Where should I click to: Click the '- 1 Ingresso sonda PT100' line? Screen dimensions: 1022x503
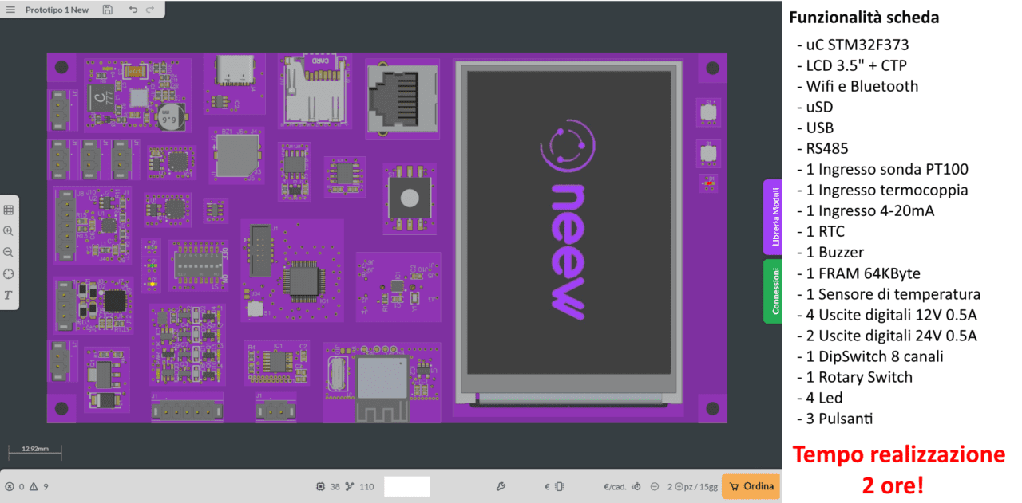[882, 169]
